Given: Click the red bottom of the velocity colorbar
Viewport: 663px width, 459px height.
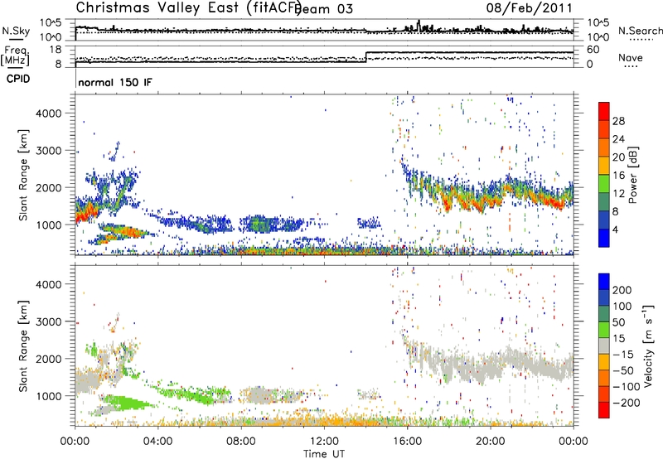Looking at the screenshot, I should pyautogui.click(x=604, y=410).
